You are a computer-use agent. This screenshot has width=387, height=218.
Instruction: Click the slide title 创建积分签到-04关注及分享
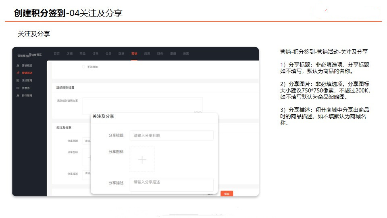click(68, 13)
